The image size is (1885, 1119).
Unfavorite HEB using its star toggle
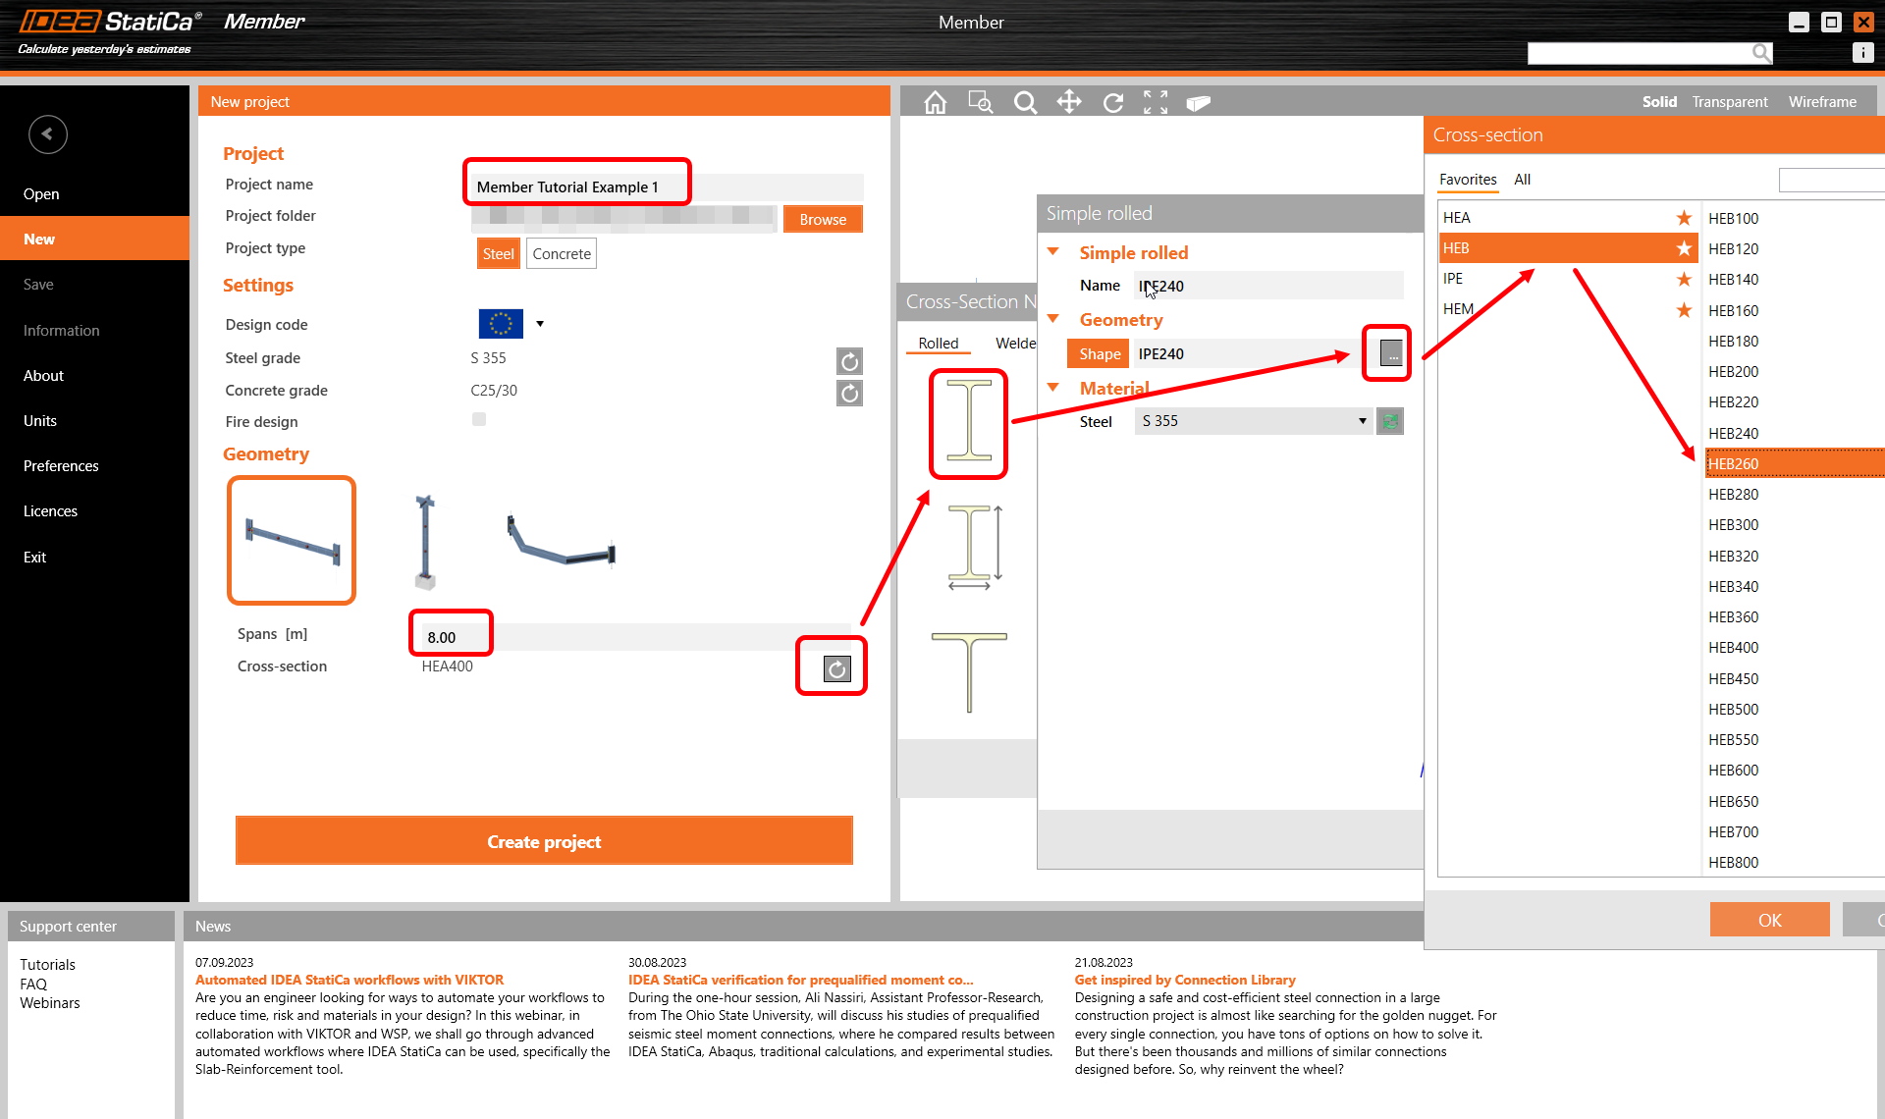point(1684,247)
